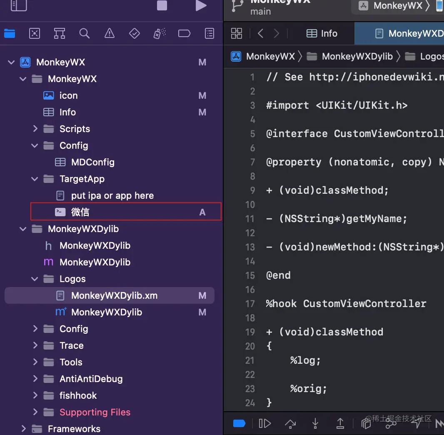Open the Debug navigator spray icon
444x435 pixels.
click(x=160, y=33)
